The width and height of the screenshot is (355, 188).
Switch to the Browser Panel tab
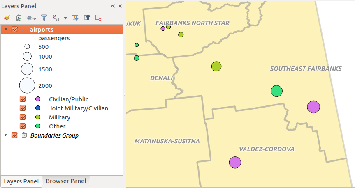click(66, 181)
